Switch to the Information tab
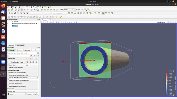 point(20,45)
